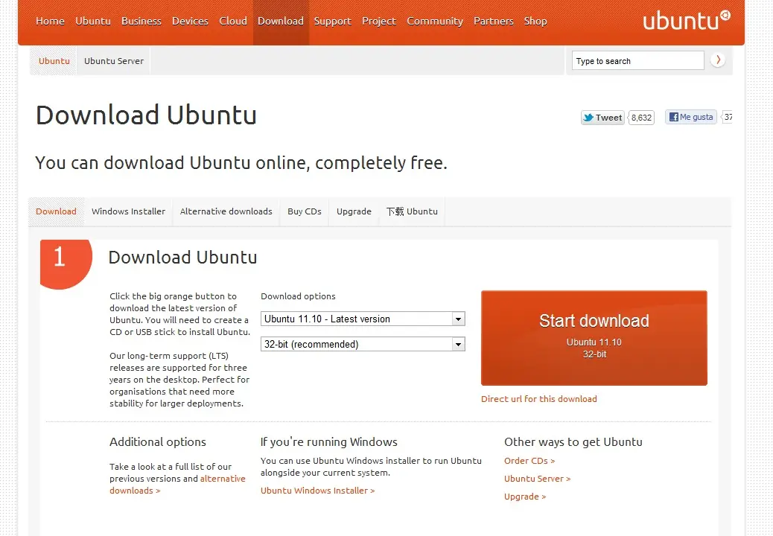This screenshot has height=536, width=773.
Task: Open the Ubuntu top navigation item
Action: coord(92,21)
